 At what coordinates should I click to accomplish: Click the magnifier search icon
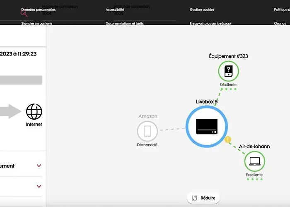pos(24,14)
